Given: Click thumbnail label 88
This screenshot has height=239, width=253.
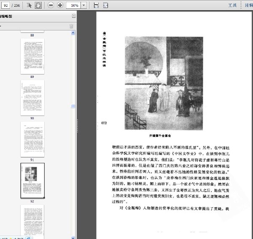Looking at the screenshot, I should [32, 35].
